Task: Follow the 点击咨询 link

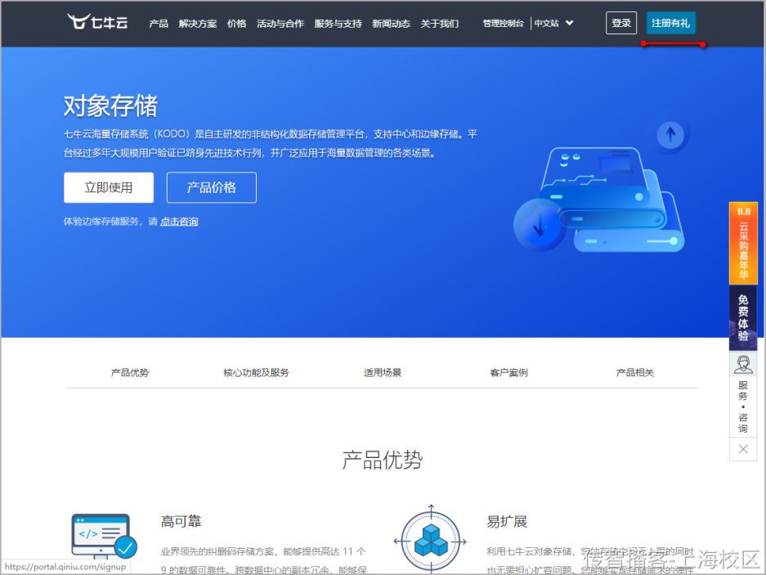Action: 179,222
